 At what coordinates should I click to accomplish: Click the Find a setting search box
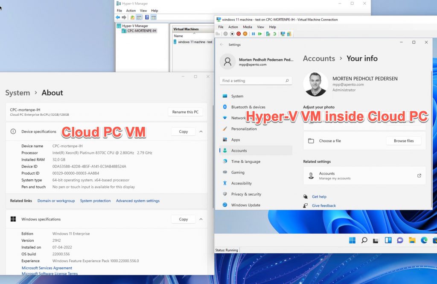pos(256,81)
